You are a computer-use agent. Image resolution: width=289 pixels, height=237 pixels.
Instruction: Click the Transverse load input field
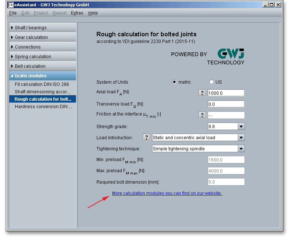click(226, 104)
